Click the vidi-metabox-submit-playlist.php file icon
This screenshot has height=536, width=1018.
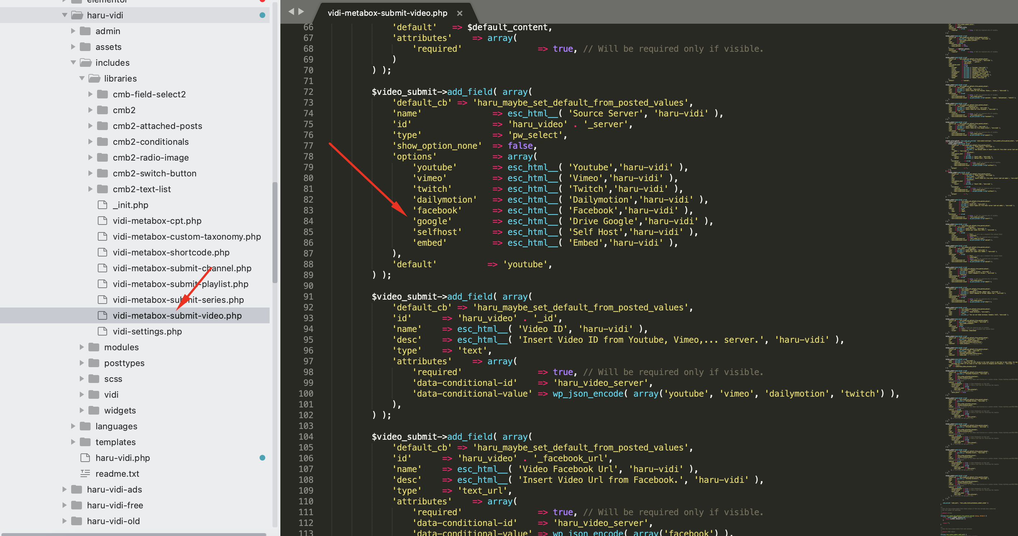(102, 283)
